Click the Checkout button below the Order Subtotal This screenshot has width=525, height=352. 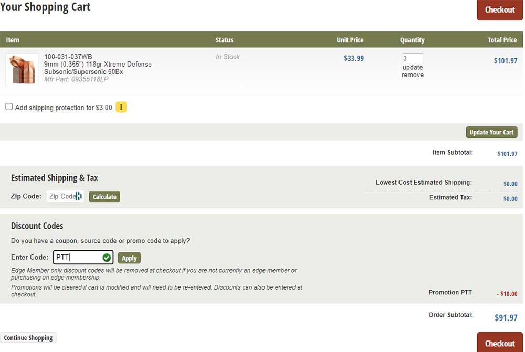tap(499, 343)
